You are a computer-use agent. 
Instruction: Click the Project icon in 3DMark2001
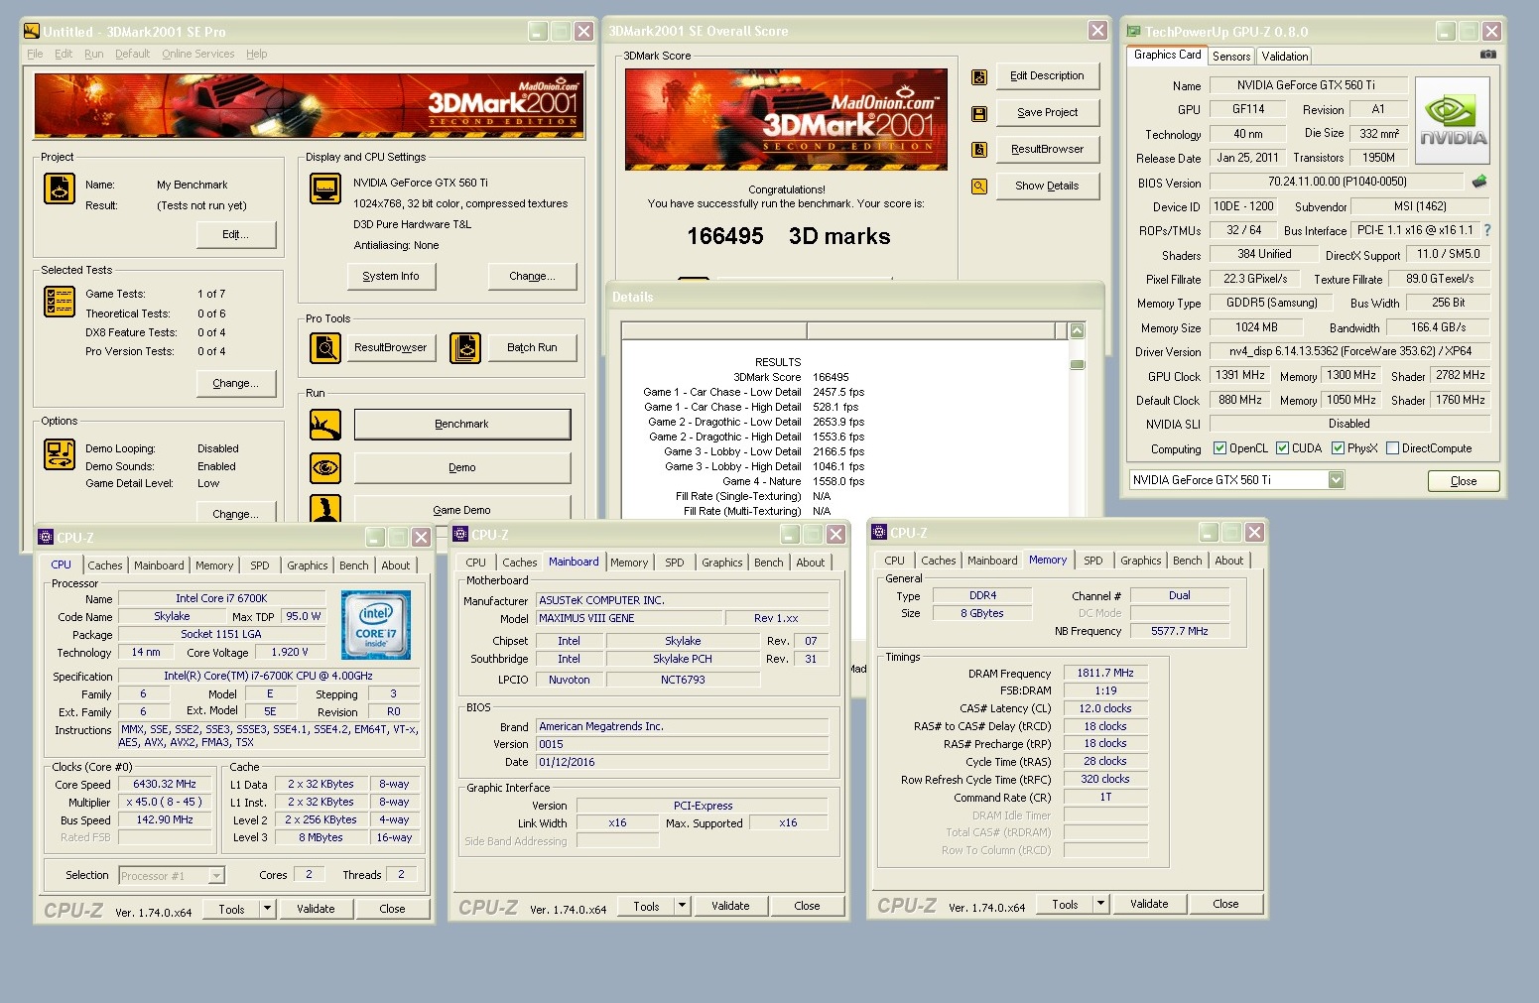(60, 188)
